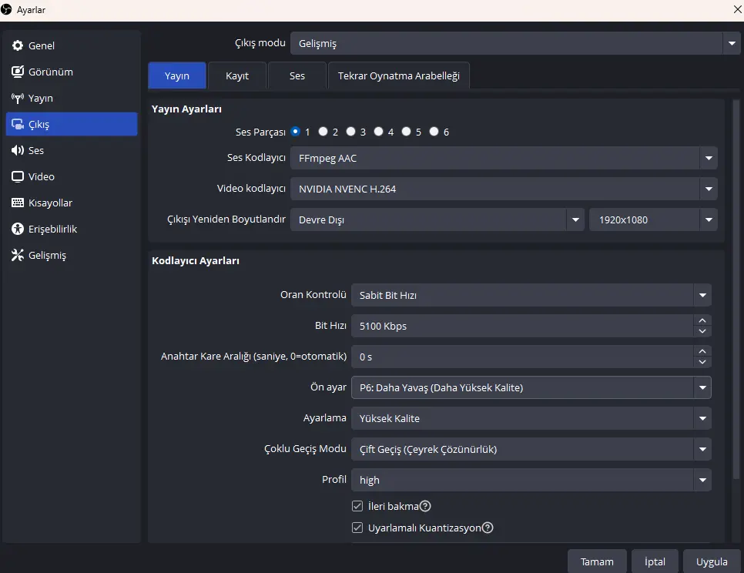Open the Oran Kontrolü dropdown
744x573 pixels.
531,295
